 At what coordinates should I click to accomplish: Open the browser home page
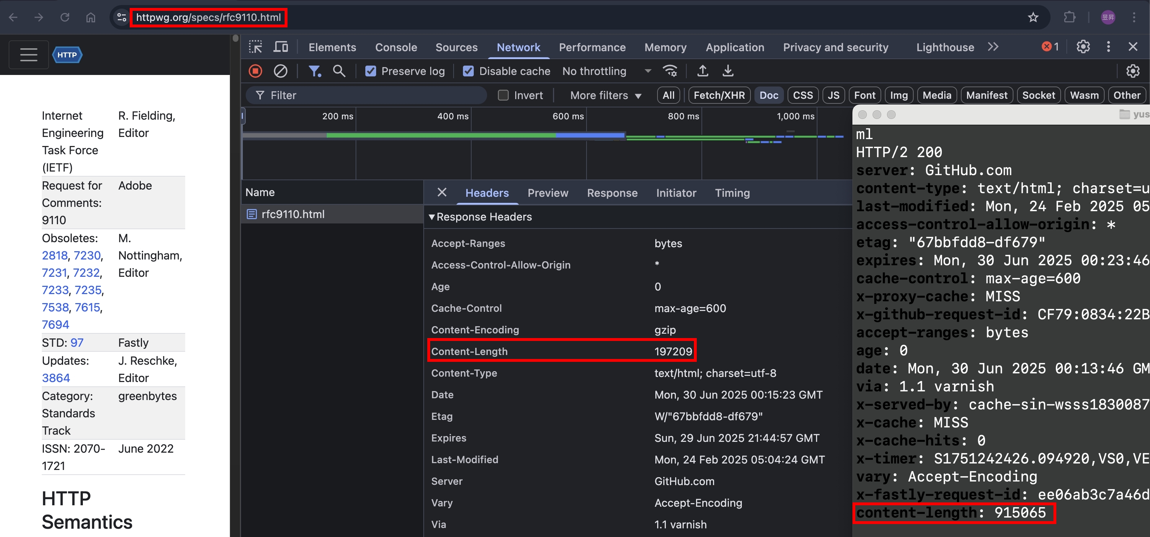point(91,17)
